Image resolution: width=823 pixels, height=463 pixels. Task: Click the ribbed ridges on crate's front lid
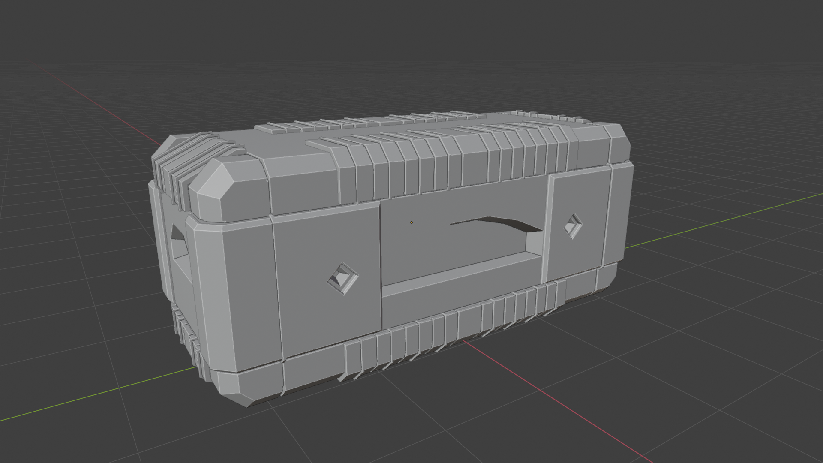coord(429,171)
